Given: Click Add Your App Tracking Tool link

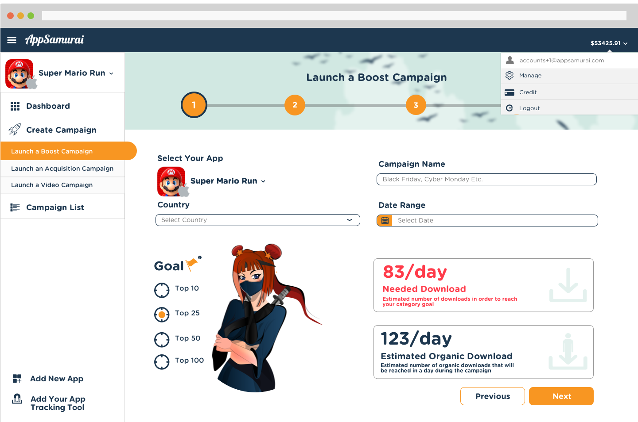Looking at the screenshot, I should click(58, 403).
